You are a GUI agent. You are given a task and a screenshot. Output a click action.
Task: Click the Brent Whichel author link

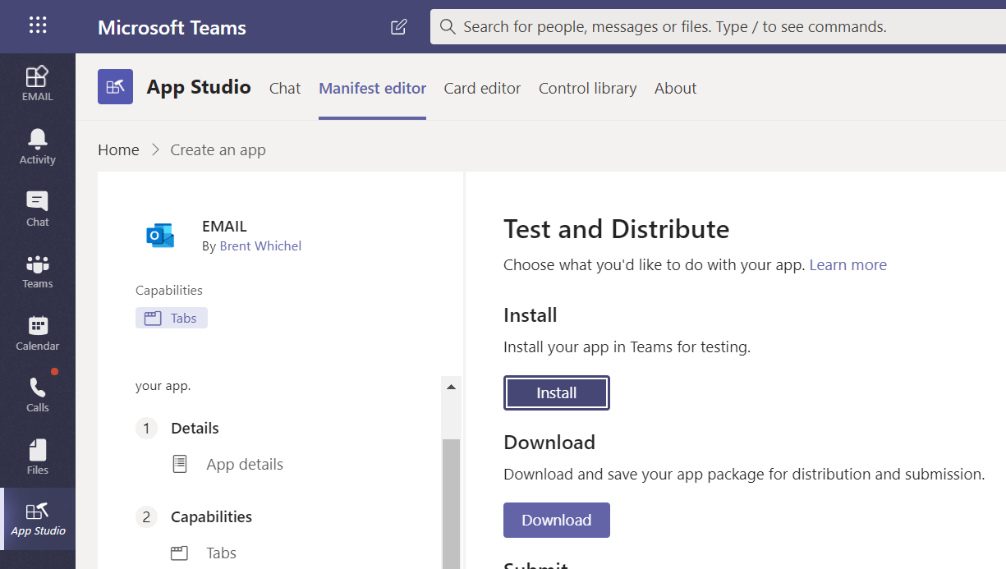(x=260, y=245)
